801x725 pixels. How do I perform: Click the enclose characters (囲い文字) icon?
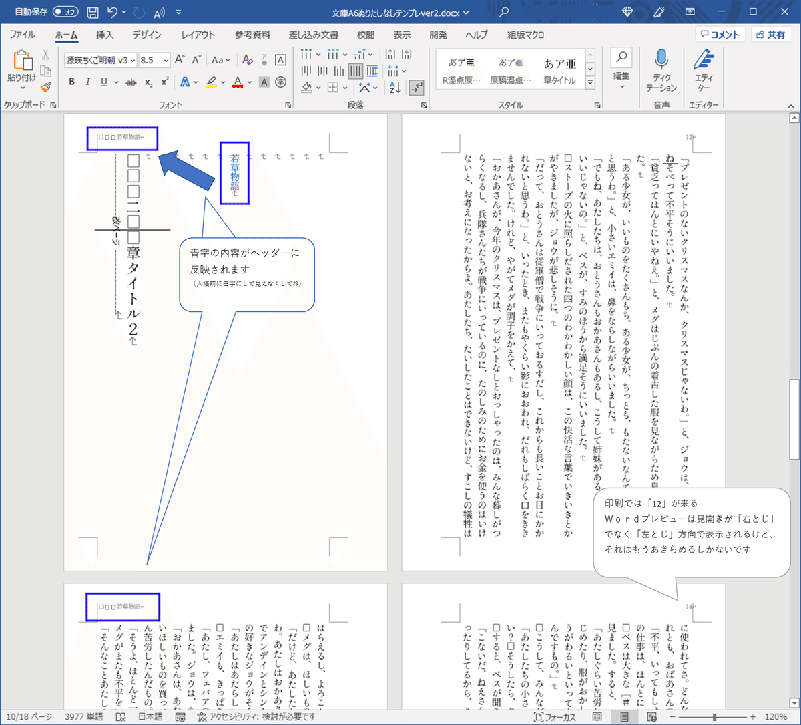tap(280, 82)
